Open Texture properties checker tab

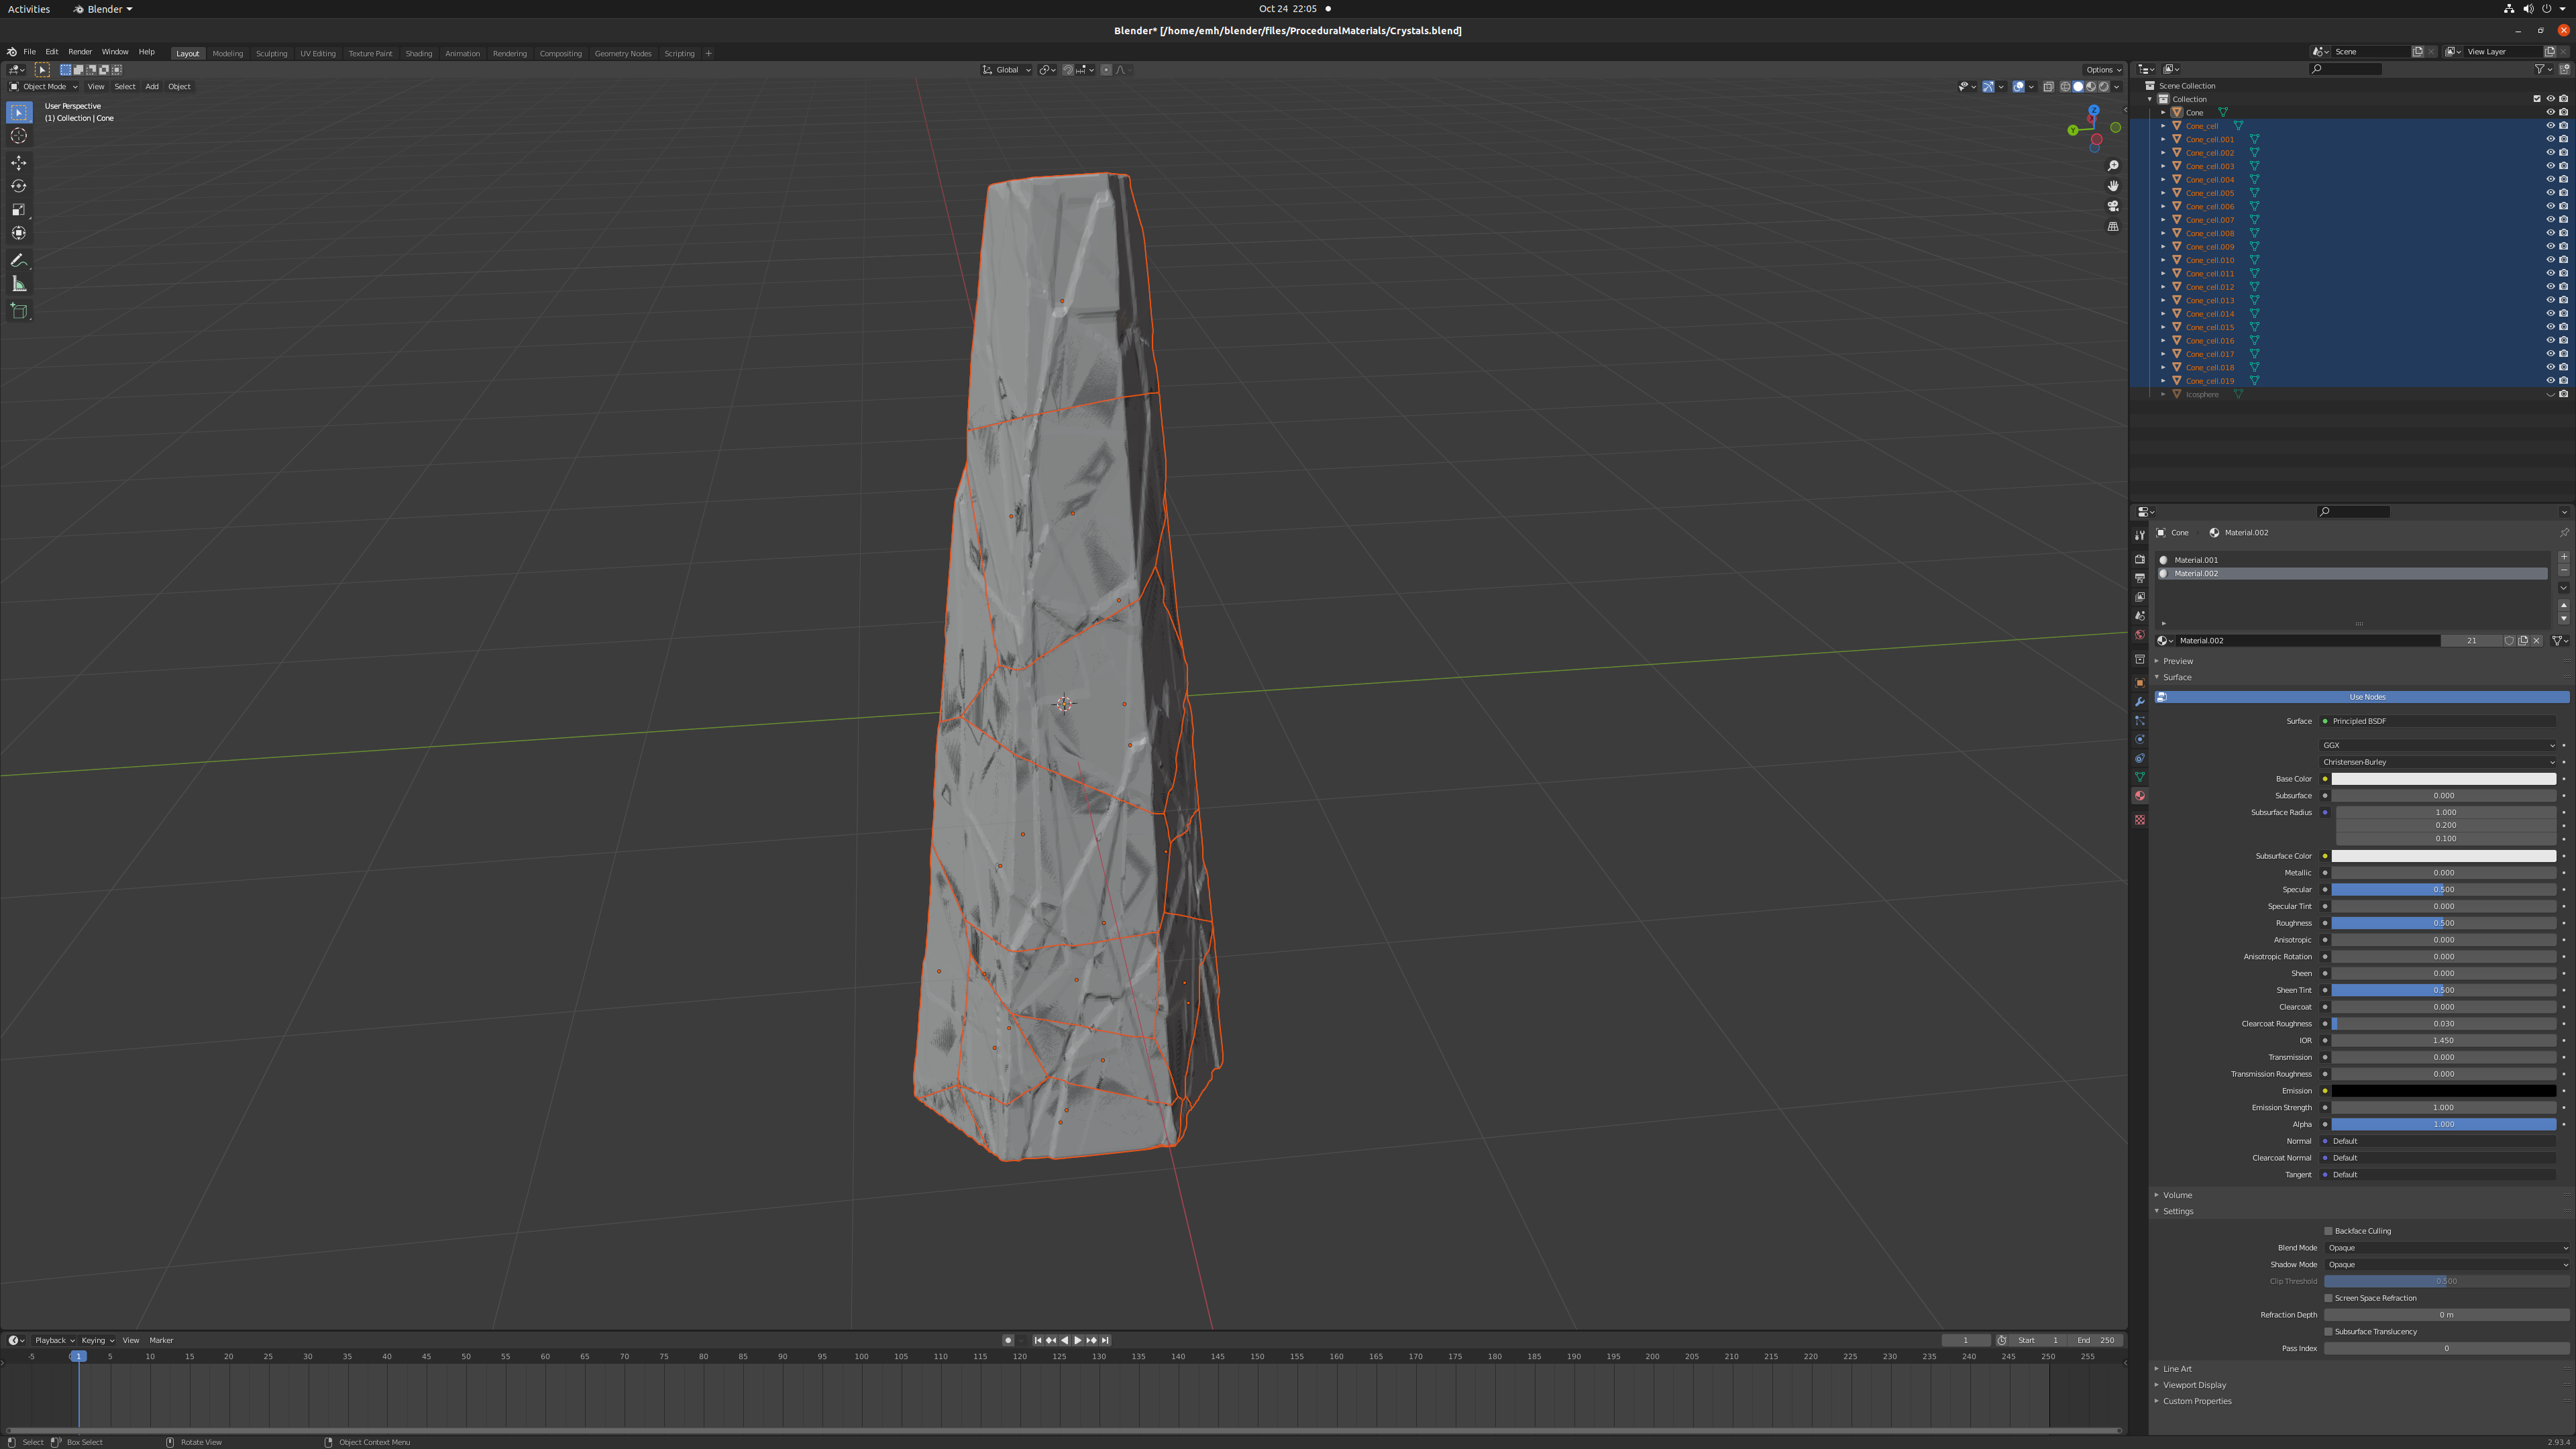[2139, 820]
